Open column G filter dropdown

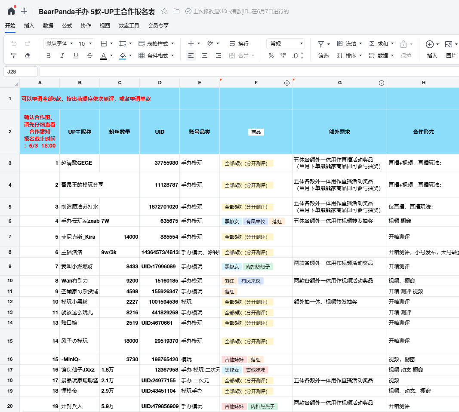382,83
